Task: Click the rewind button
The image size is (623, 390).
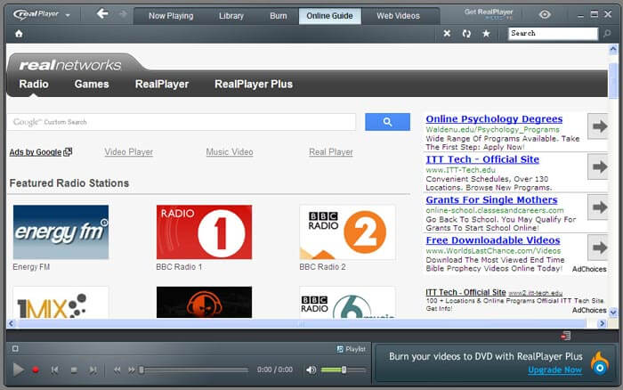Action: pos(117,370)
